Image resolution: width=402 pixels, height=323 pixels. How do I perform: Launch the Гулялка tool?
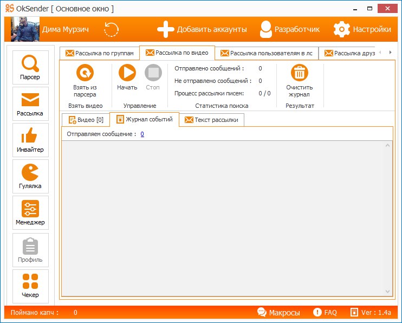[30, 177]
